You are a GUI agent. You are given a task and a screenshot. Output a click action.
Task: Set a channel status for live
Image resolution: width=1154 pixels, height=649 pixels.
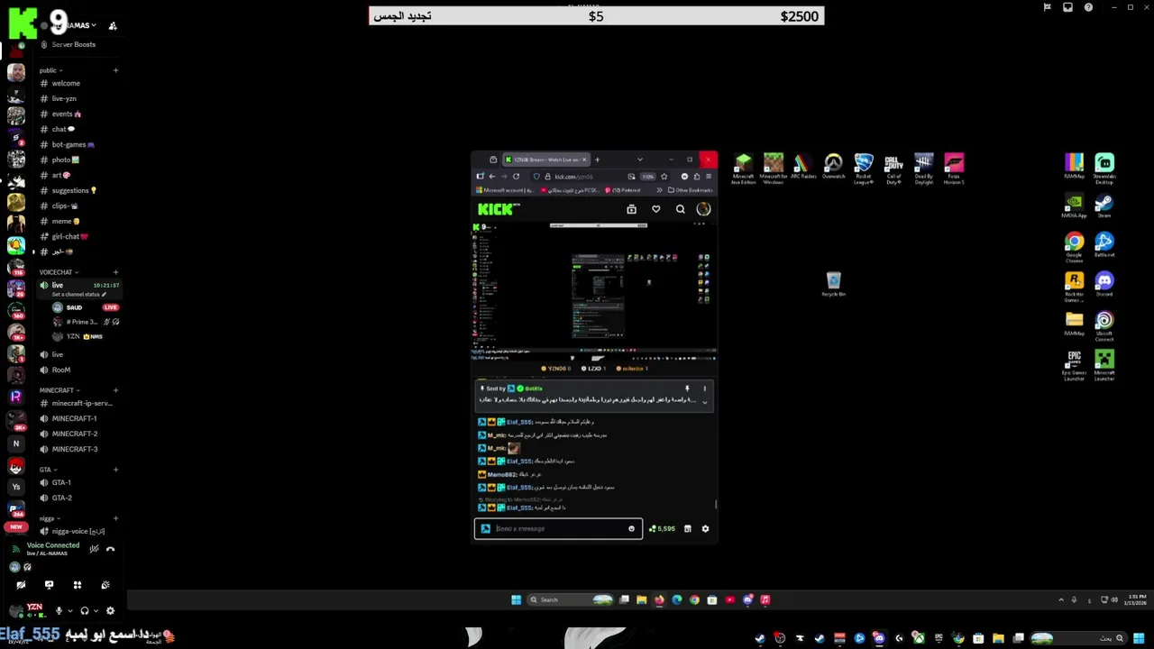tap(79, 295)
